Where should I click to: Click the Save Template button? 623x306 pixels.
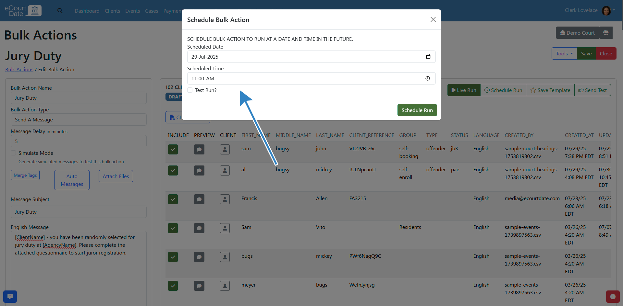pyautogui.click(x=550, y=90)
